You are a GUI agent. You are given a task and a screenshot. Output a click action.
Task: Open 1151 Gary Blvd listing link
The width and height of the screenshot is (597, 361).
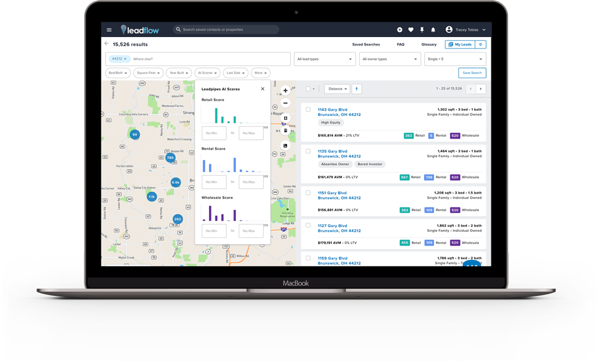[x=339, y=195]
